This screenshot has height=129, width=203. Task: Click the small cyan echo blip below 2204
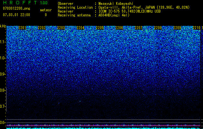click(x=80, y=101)
